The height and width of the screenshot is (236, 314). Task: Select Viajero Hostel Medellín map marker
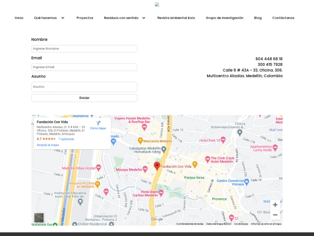tap(144, 127)
